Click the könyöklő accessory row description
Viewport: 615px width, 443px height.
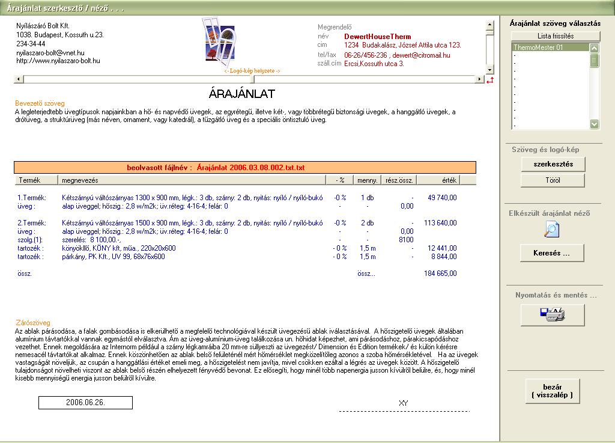(119, 248)
